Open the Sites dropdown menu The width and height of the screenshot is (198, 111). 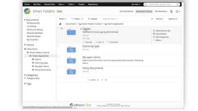(61, 4)
